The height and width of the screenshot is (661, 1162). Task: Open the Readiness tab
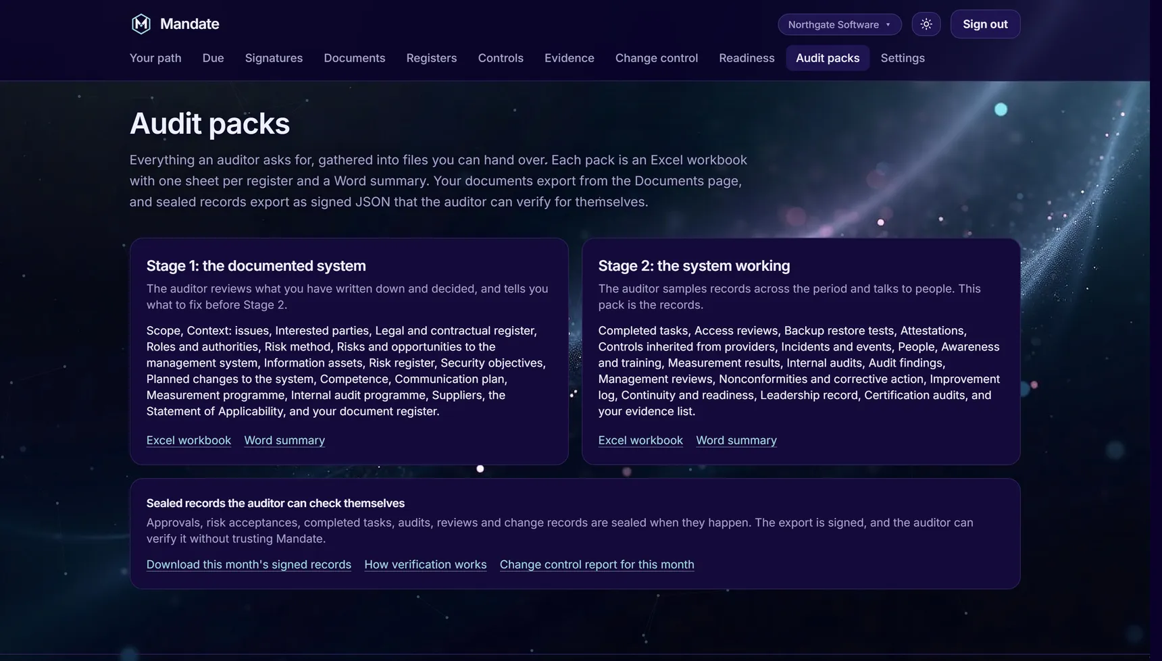(747, 58)
